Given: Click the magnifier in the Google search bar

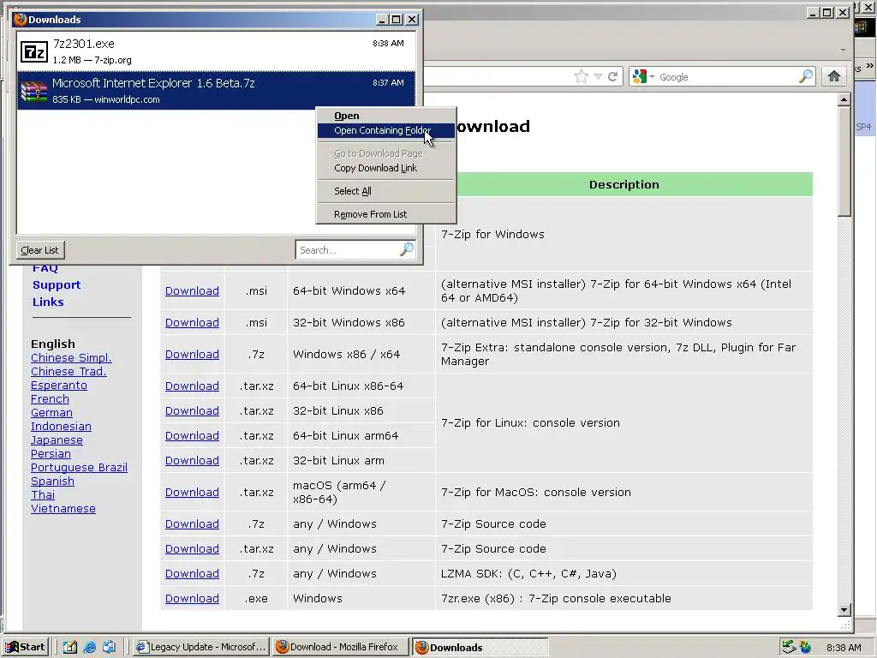Looking at the screenshot, I should tap(806, 76).
